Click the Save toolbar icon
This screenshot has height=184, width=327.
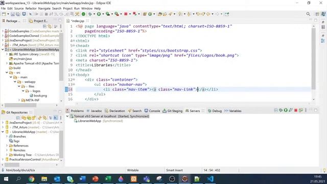(x=13, y=14)
